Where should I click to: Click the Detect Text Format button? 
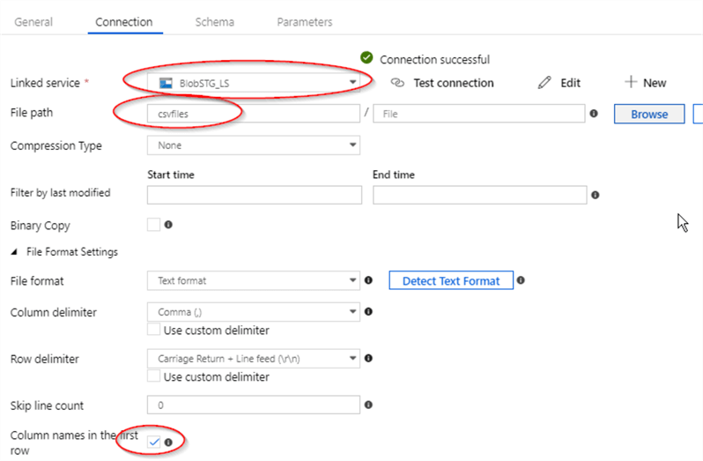[x=451, y=281]
